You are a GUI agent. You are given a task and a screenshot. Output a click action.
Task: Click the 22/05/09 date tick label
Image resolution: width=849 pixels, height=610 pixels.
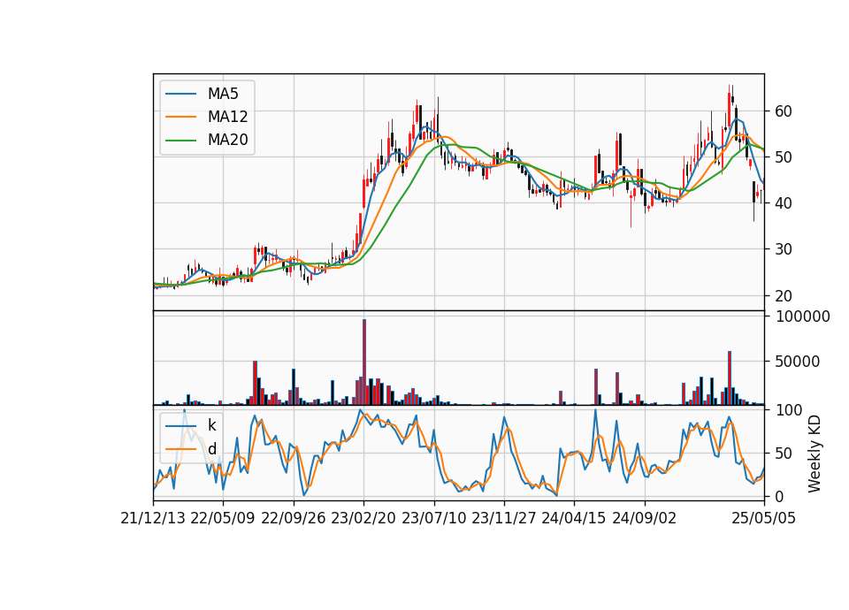223,518
